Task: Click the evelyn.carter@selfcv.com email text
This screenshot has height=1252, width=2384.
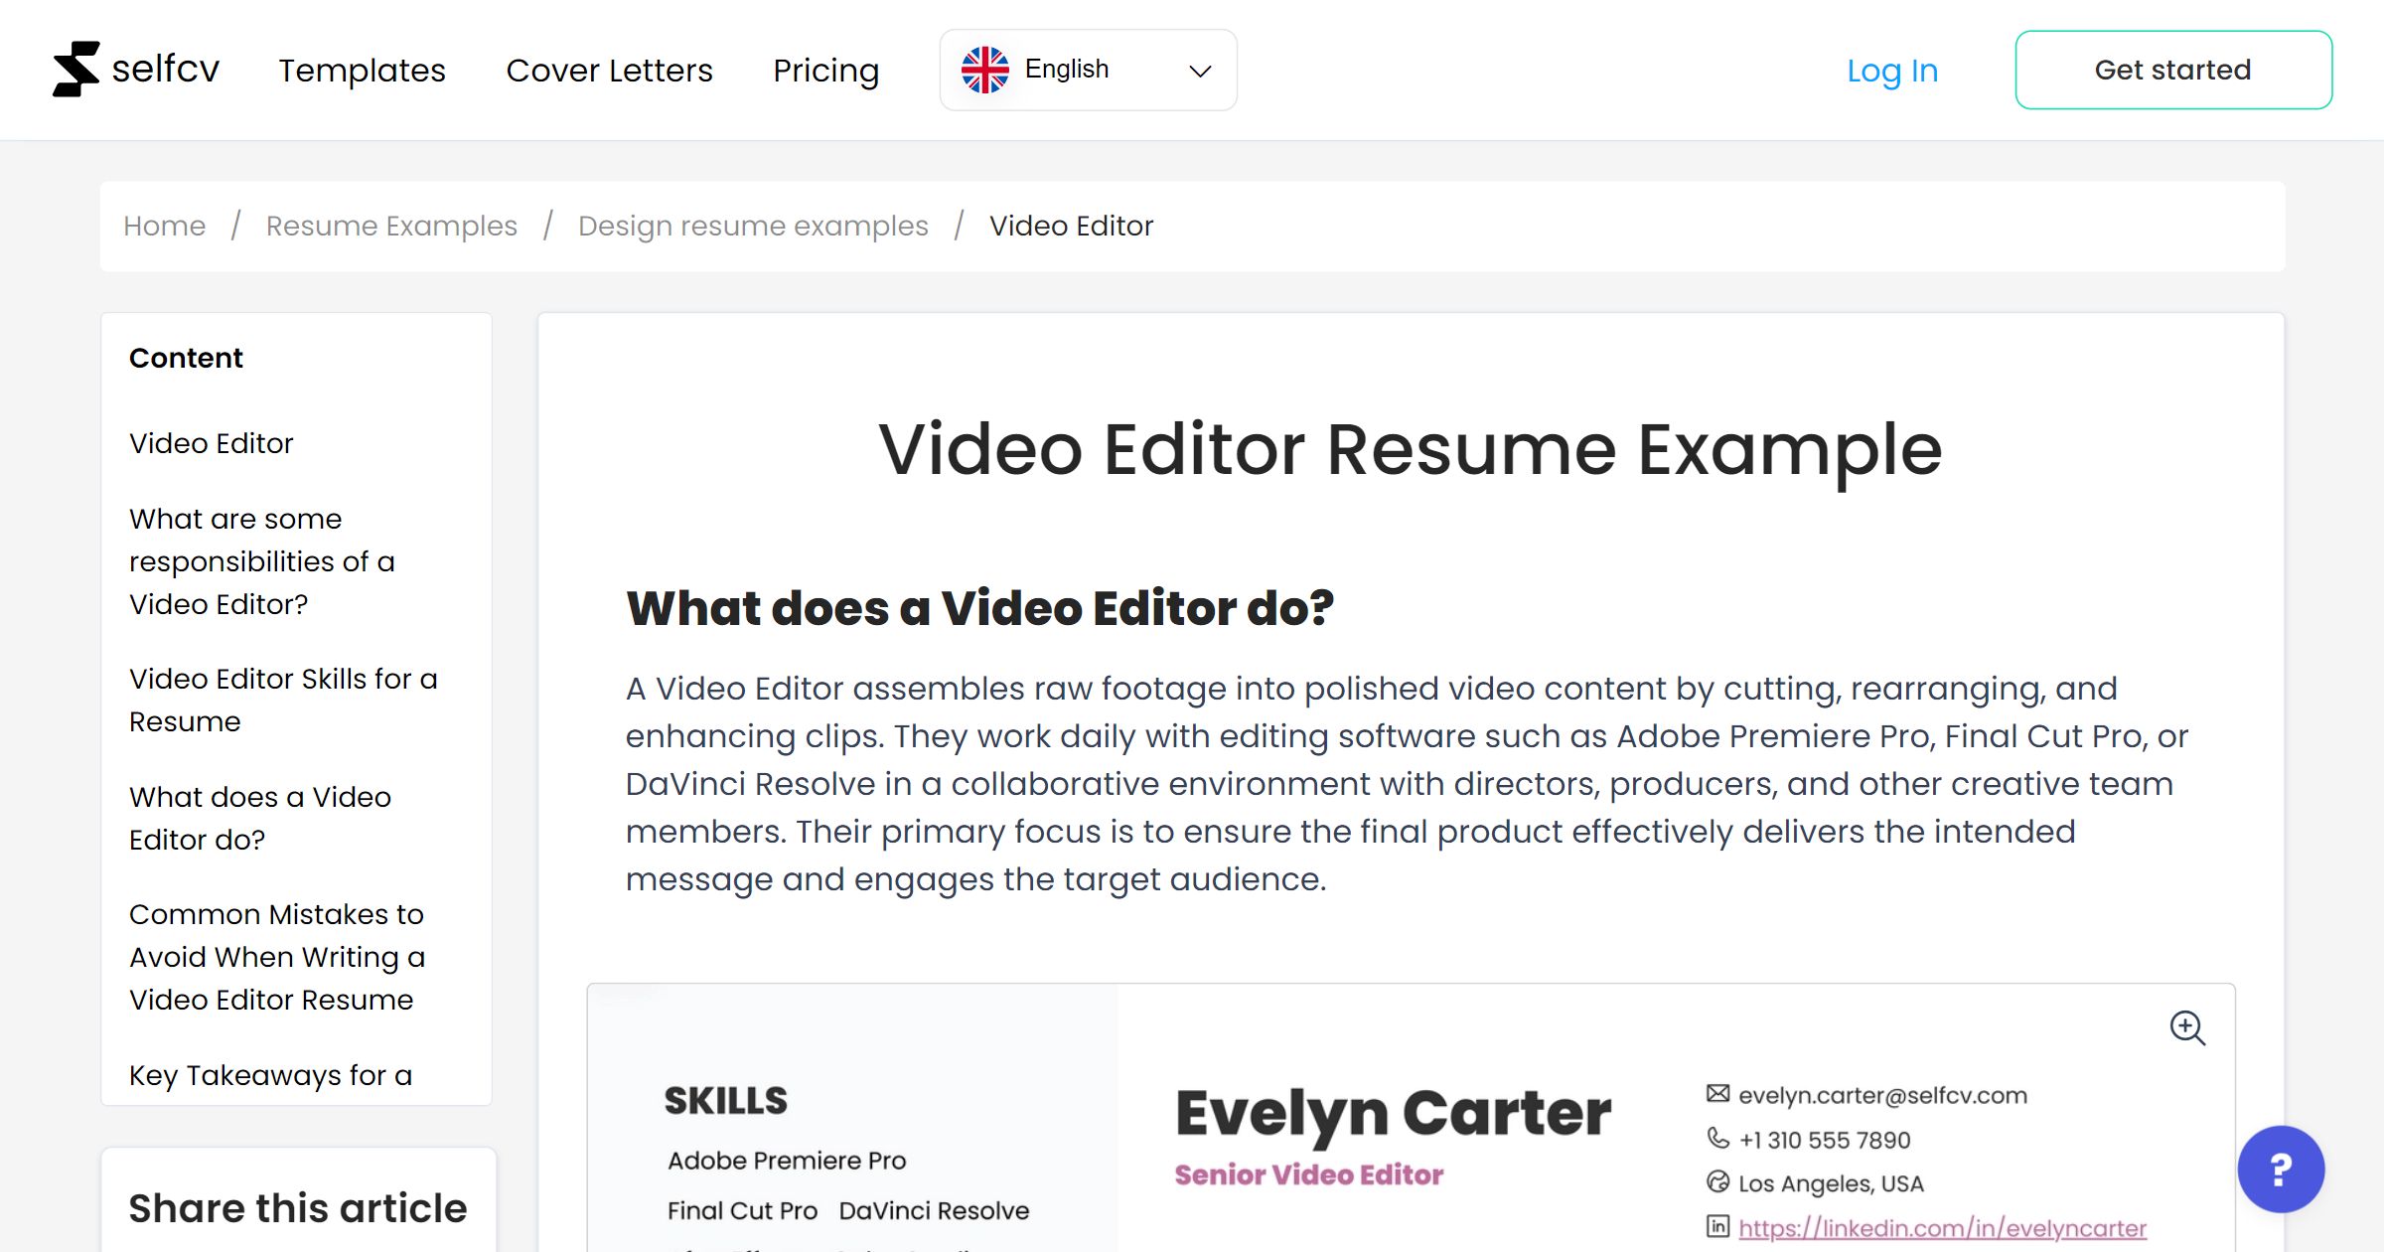Action: click(x=1882, y=1095)
